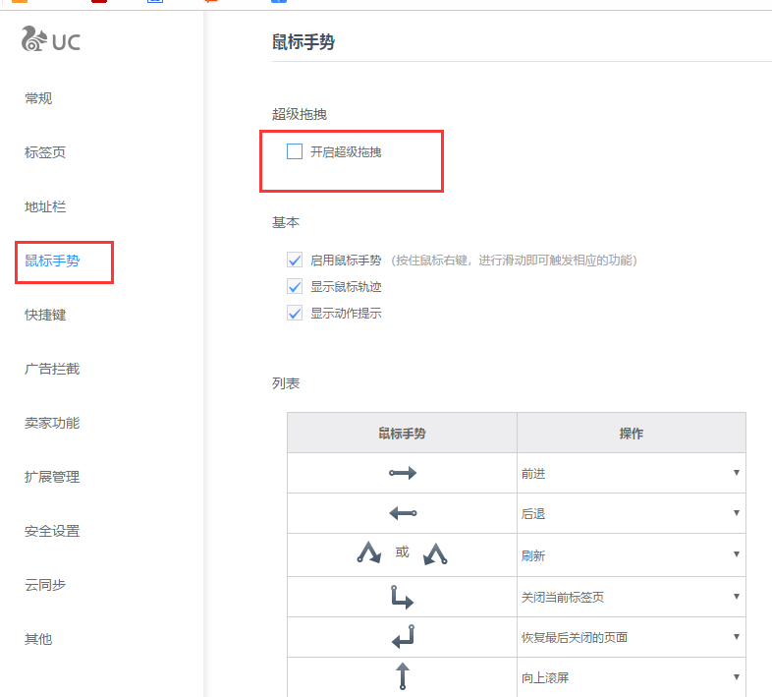Toggle the 显示鼠标轨迹 checkbox

294,287
